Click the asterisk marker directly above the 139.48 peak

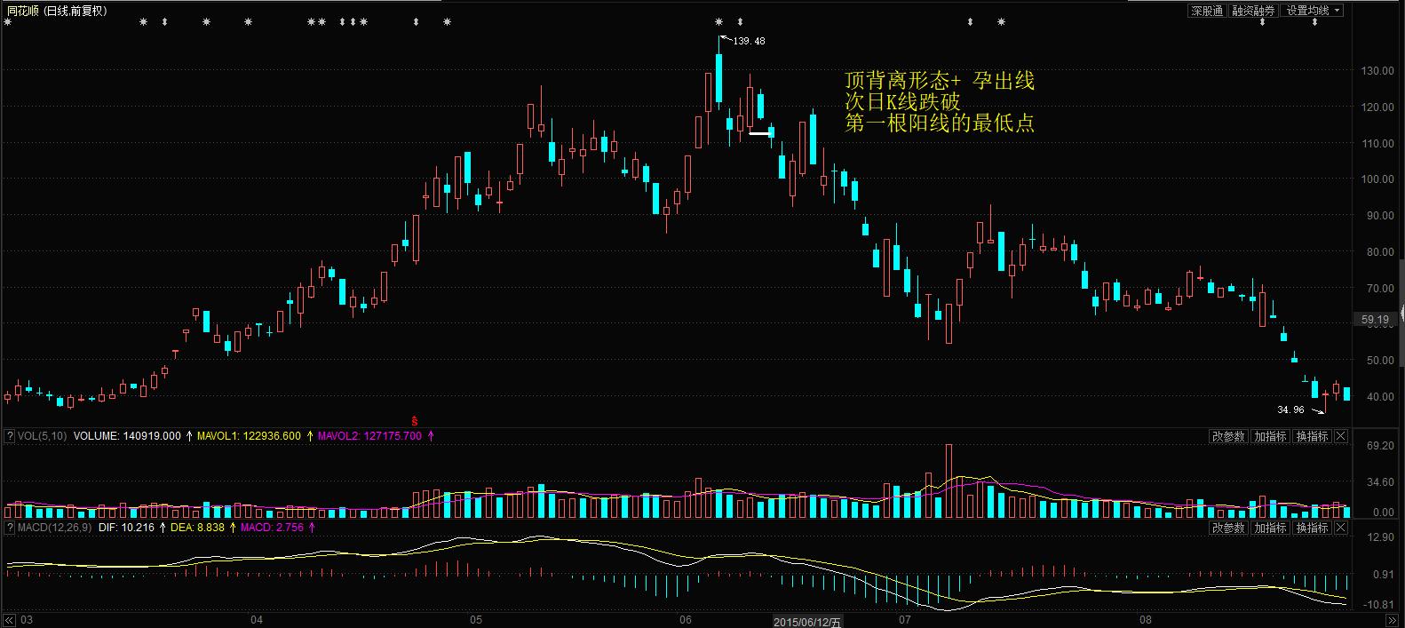coord(719,21)
